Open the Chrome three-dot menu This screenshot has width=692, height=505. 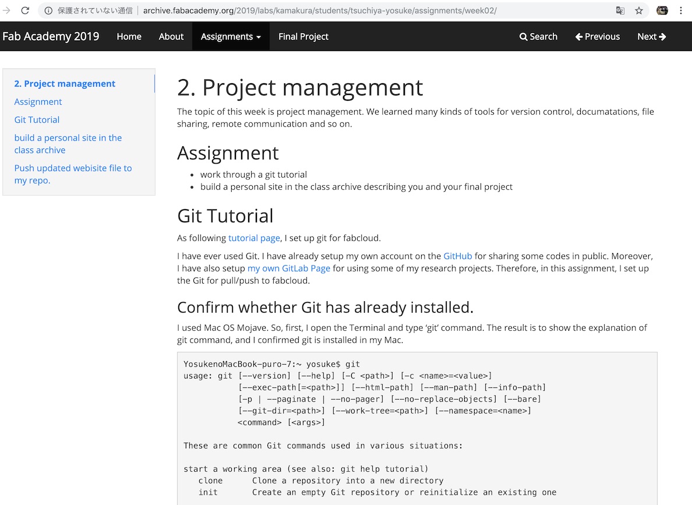681,10
